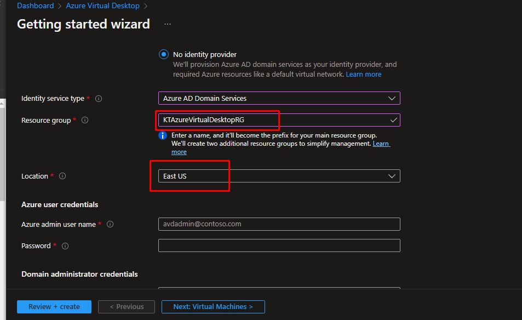Click blue information icon under Resource group
Image resolution: width=522 pixels, height=320 pixels.
[163, 135]
